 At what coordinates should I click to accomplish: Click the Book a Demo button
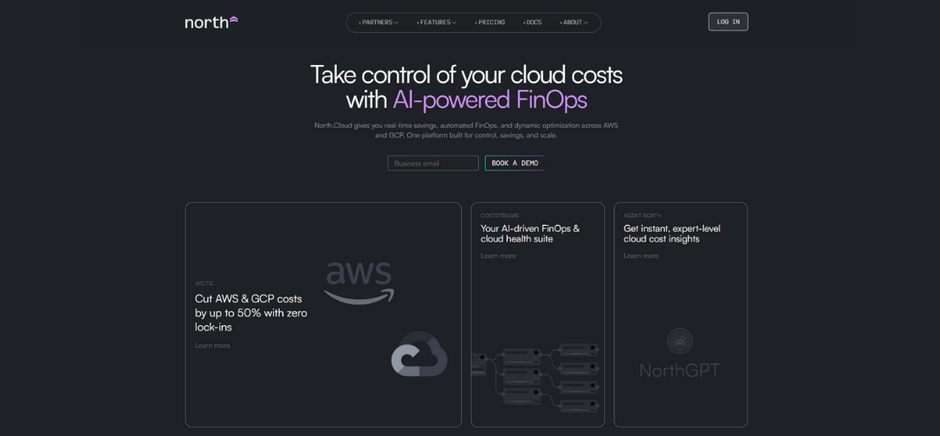click(515, 163)
